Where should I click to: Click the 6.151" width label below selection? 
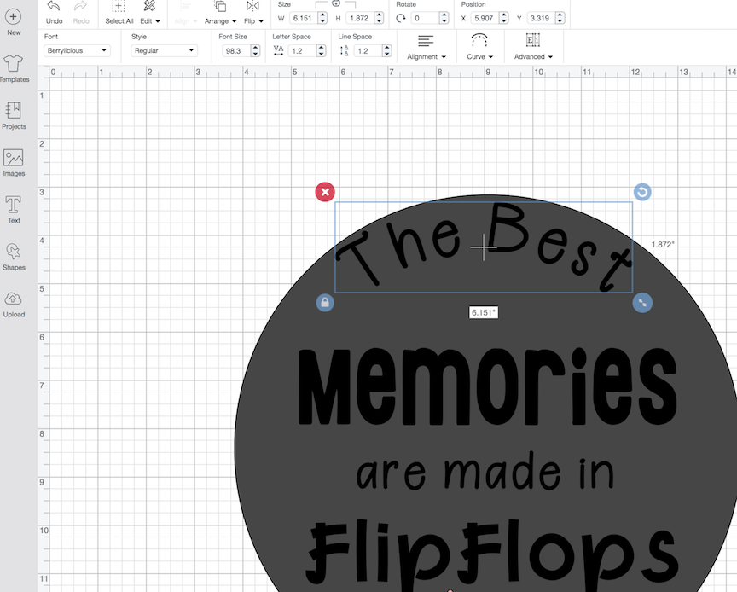[483, 313]
